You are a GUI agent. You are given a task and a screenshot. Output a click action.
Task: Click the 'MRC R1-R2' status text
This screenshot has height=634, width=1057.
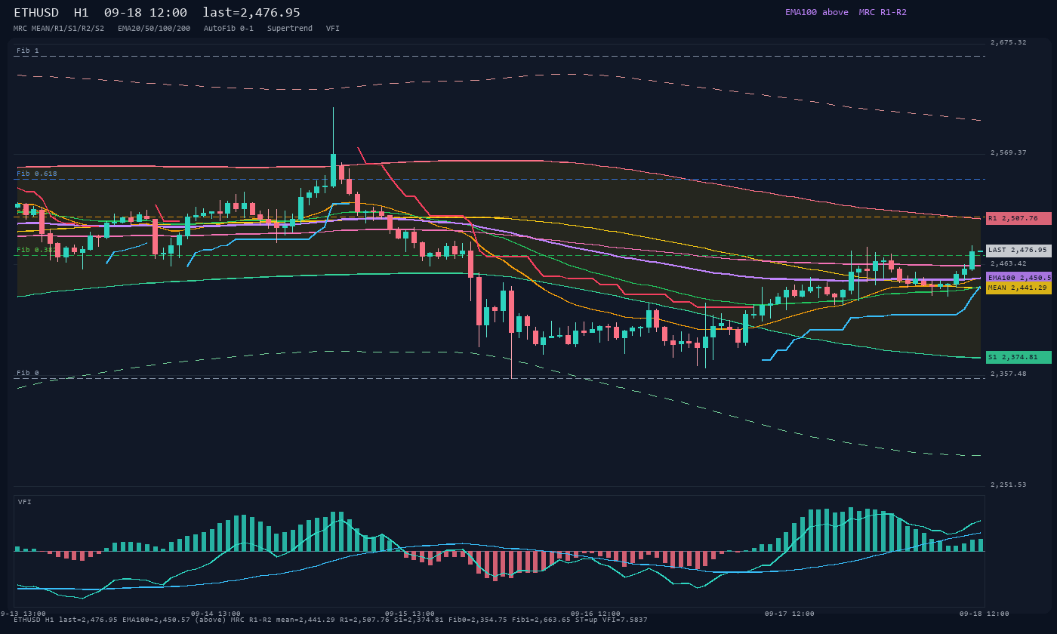point(883,12)
